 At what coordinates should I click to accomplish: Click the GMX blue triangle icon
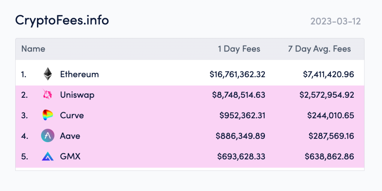click(x=48, y=156)
